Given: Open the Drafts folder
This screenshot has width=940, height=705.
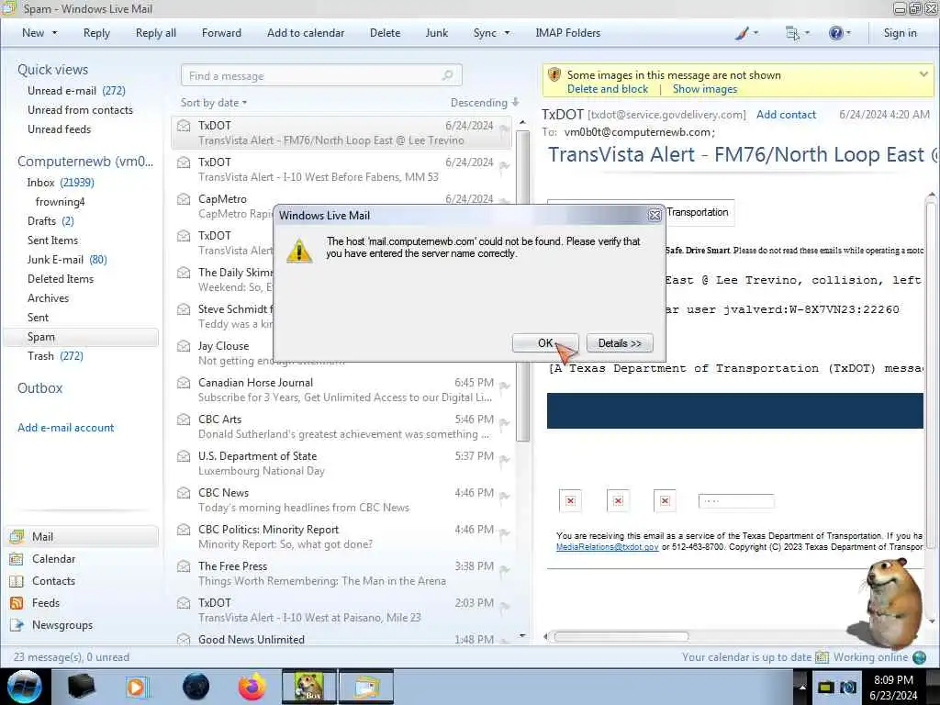Looking at the screenshot, I should tap(51, 220).
